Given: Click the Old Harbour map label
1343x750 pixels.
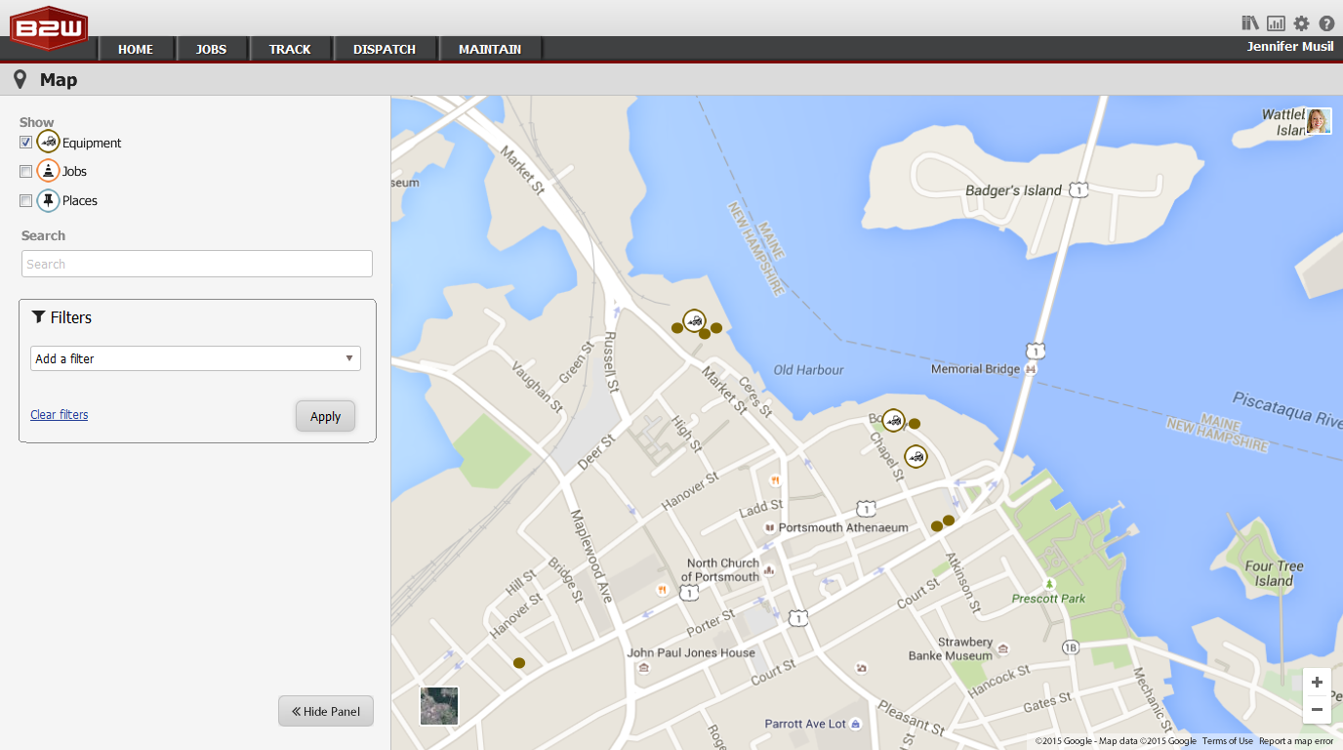Looking at the screenshot, I should coord(808,370).
